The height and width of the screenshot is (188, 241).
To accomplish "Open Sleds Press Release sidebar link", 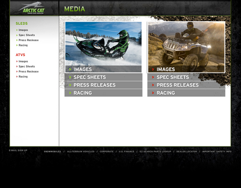I will point(28,40).
